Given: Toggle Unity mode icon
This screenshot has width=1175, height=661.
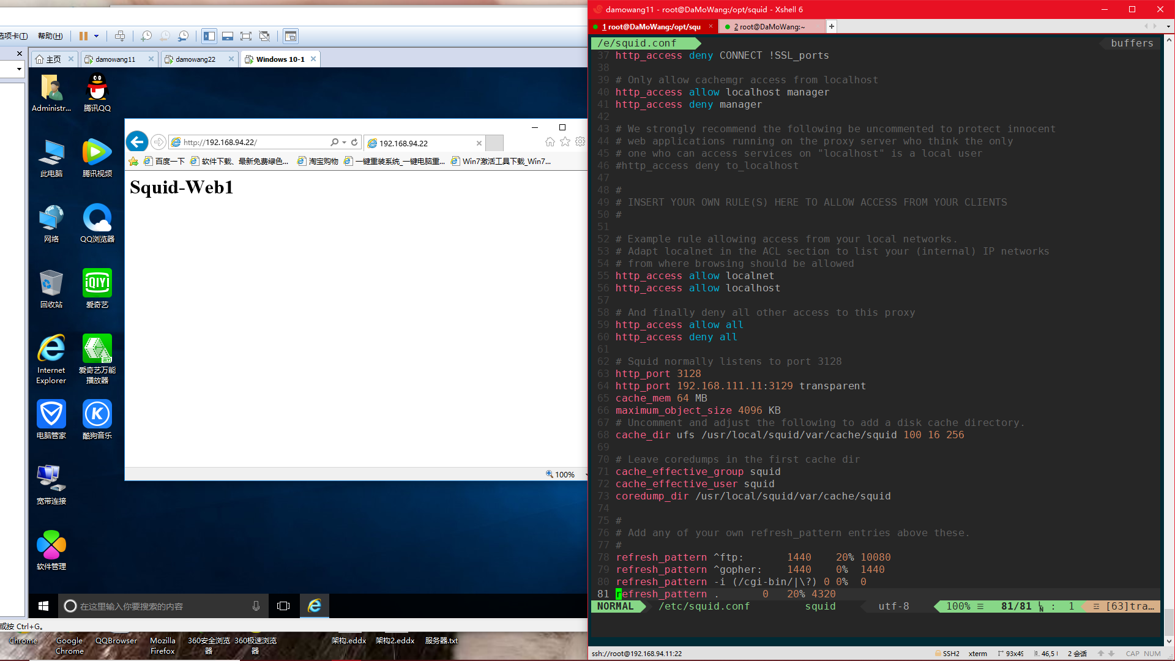Looking at the screenshot, I should pos(264,36).
